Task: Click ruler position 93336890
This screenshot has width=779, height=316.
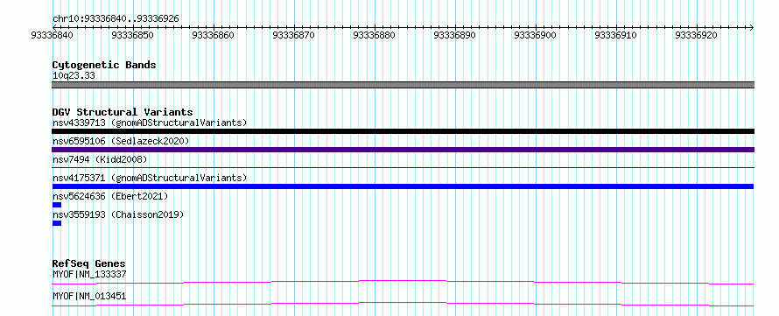Action: [x=454, y=35]
